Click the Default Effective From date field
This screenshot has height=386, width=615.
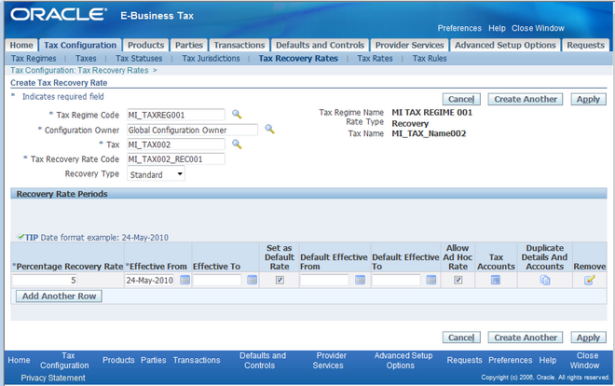pos(324,280)
